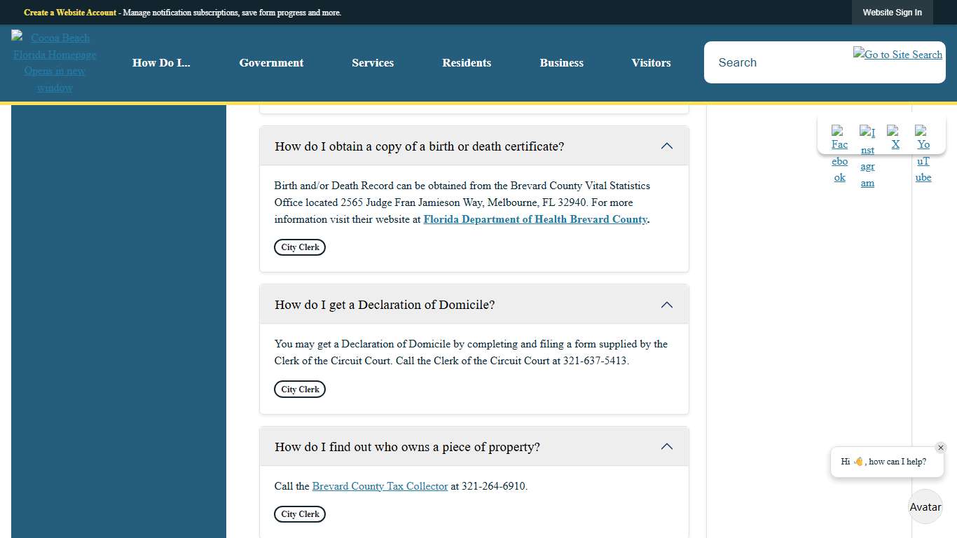Open the Services menu
Image resolution: width=957 pixels, height=538 pixels.
pyautogui.click(x=373, y=62)
